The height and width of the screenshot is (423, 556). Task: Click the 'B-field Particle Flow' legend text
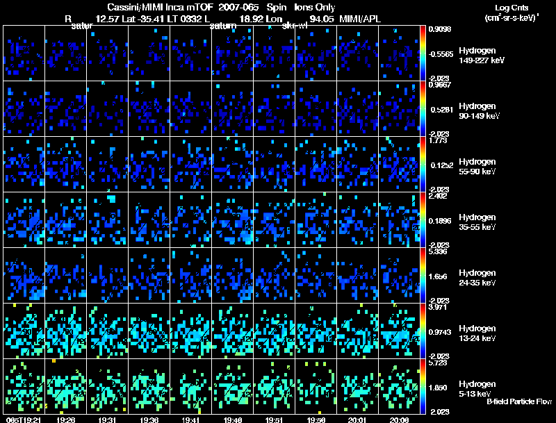click(x=519, y=401)
